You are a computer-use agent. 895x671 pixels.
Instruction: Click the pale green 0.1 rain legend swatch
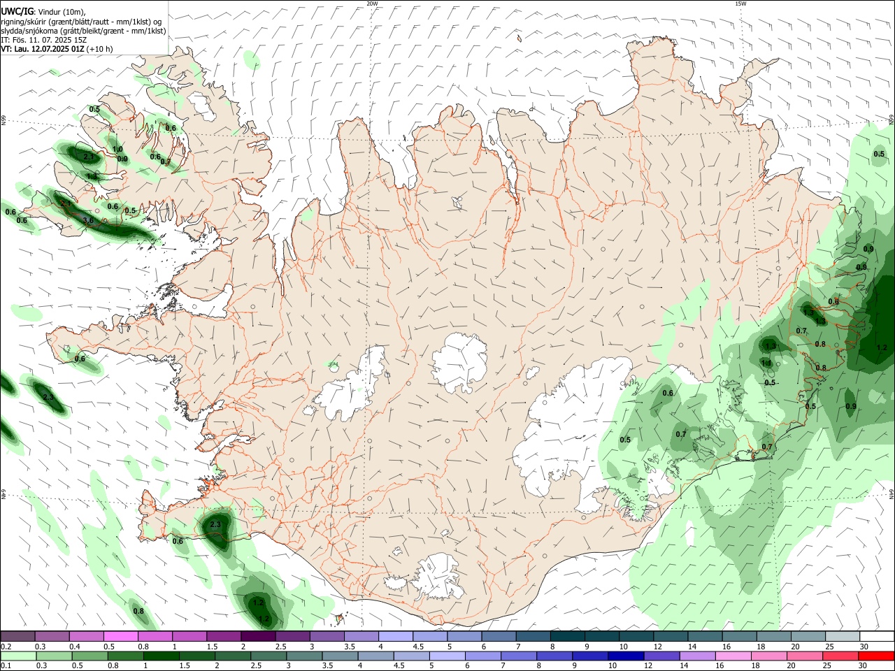click(x=19, y=656)
